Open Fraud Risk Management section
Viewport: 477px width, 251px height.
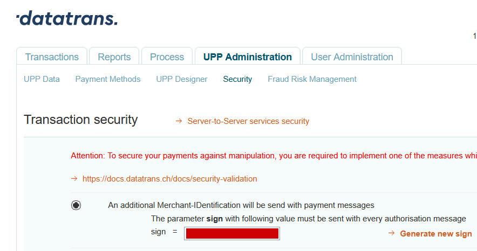(x=312, y=79)
